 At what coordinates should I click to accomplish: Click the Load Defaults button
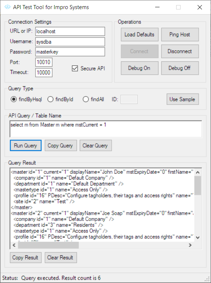click(140, 34)
